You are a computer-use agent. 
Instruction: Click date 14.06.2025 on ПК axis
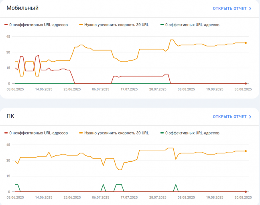click(x=44, y=197)
